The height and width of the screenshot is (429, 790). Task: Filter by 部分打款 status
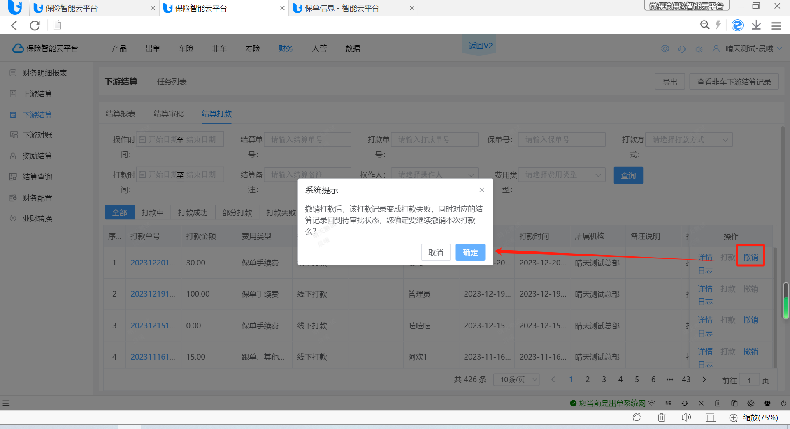[x=237, y=213]
